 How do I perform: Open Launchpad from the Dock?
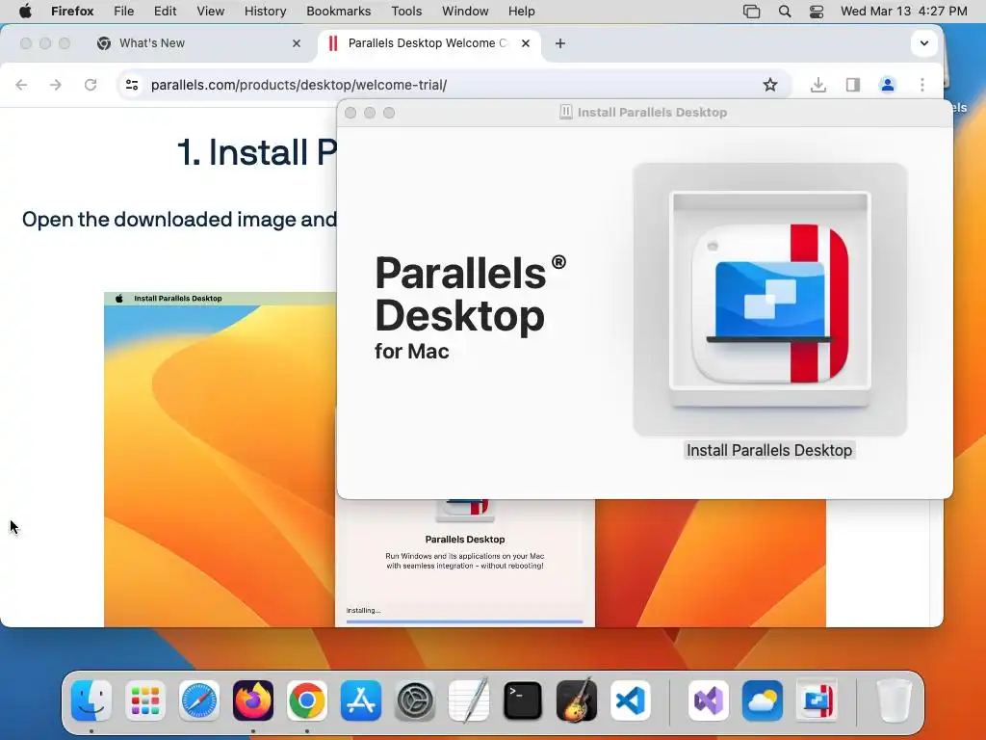point(145,700)
